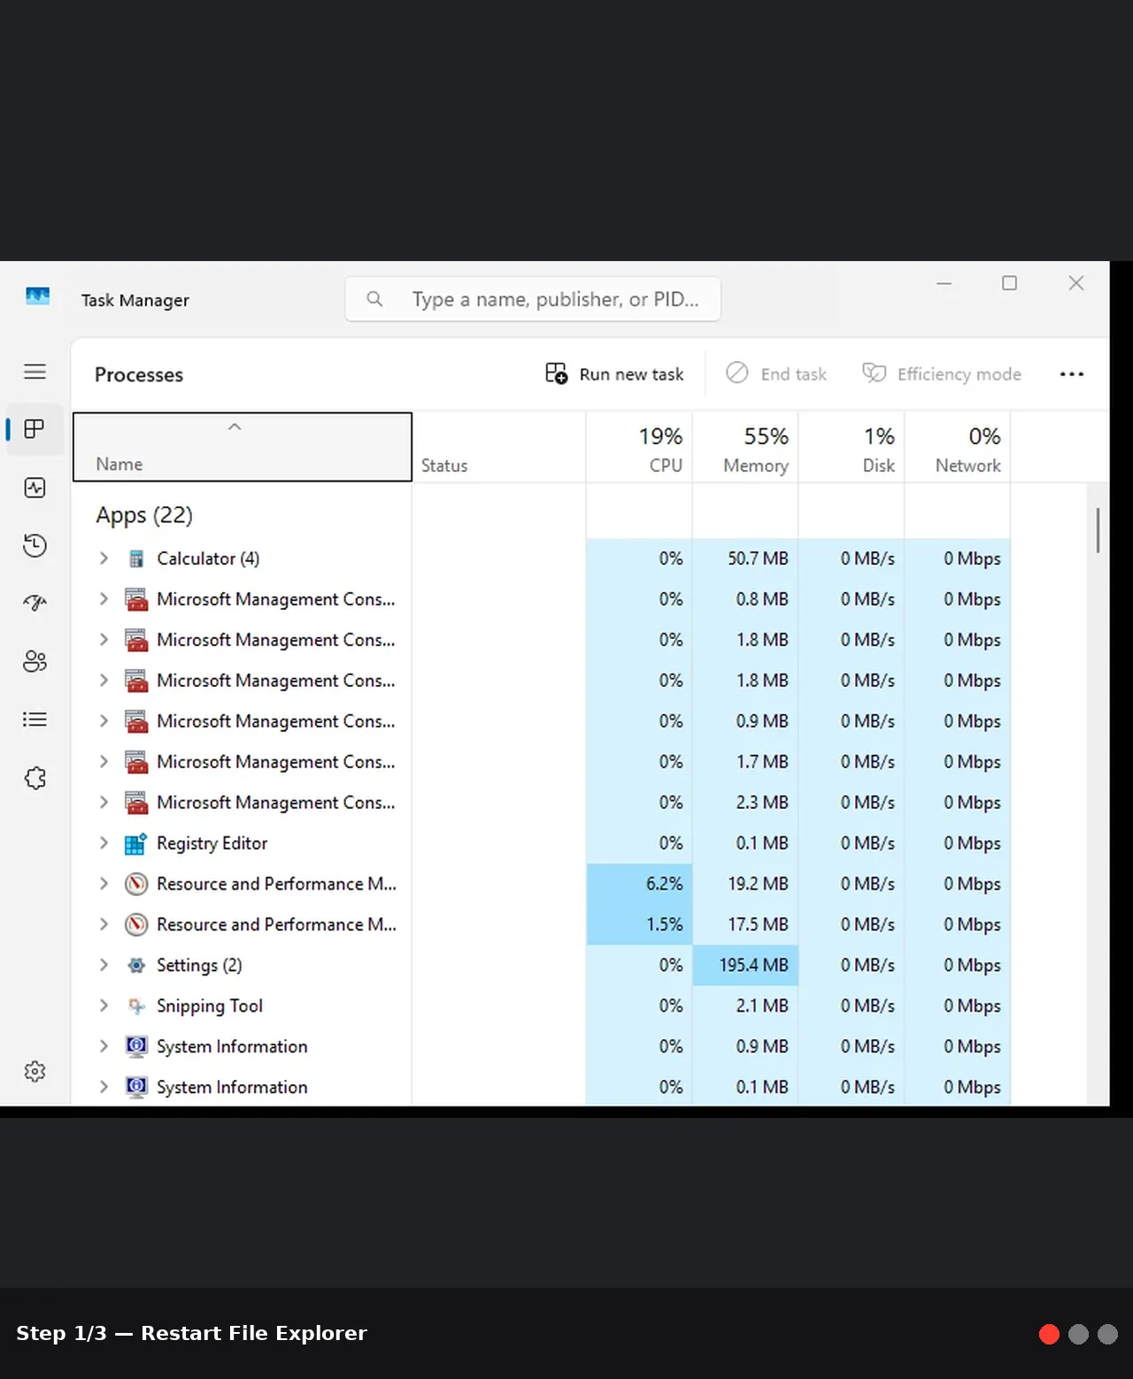Open Task Manager settings gear
The image size is (1133, 1379).
pyautogui.click(x=35, y=1072)
